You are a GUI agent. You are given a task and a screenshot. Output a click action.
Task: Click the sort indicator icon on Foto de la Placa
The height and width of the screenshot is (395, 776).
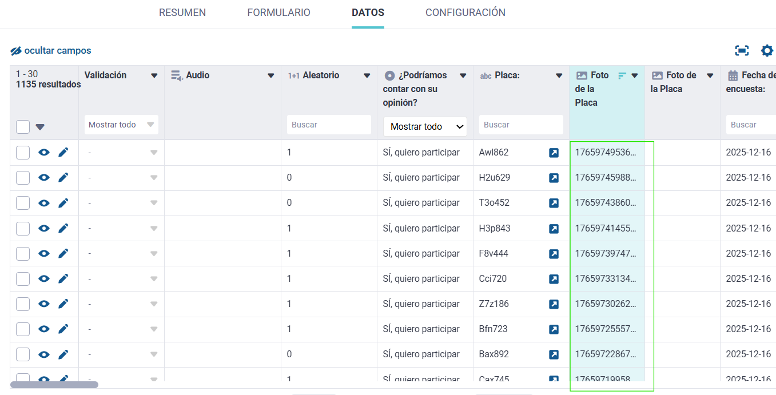click(x=622, y=75)
